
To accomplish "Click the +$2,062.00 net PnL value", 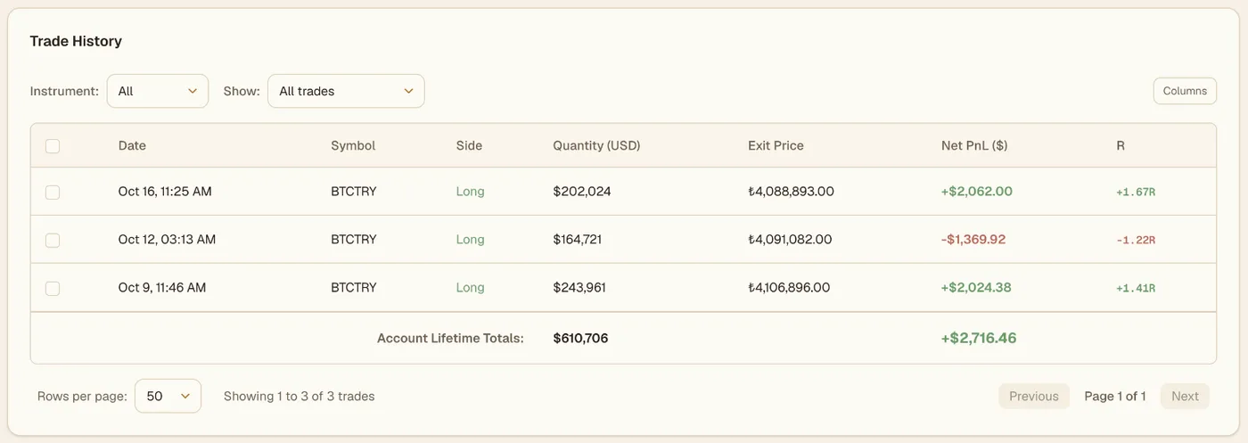I will click(977, 192).
